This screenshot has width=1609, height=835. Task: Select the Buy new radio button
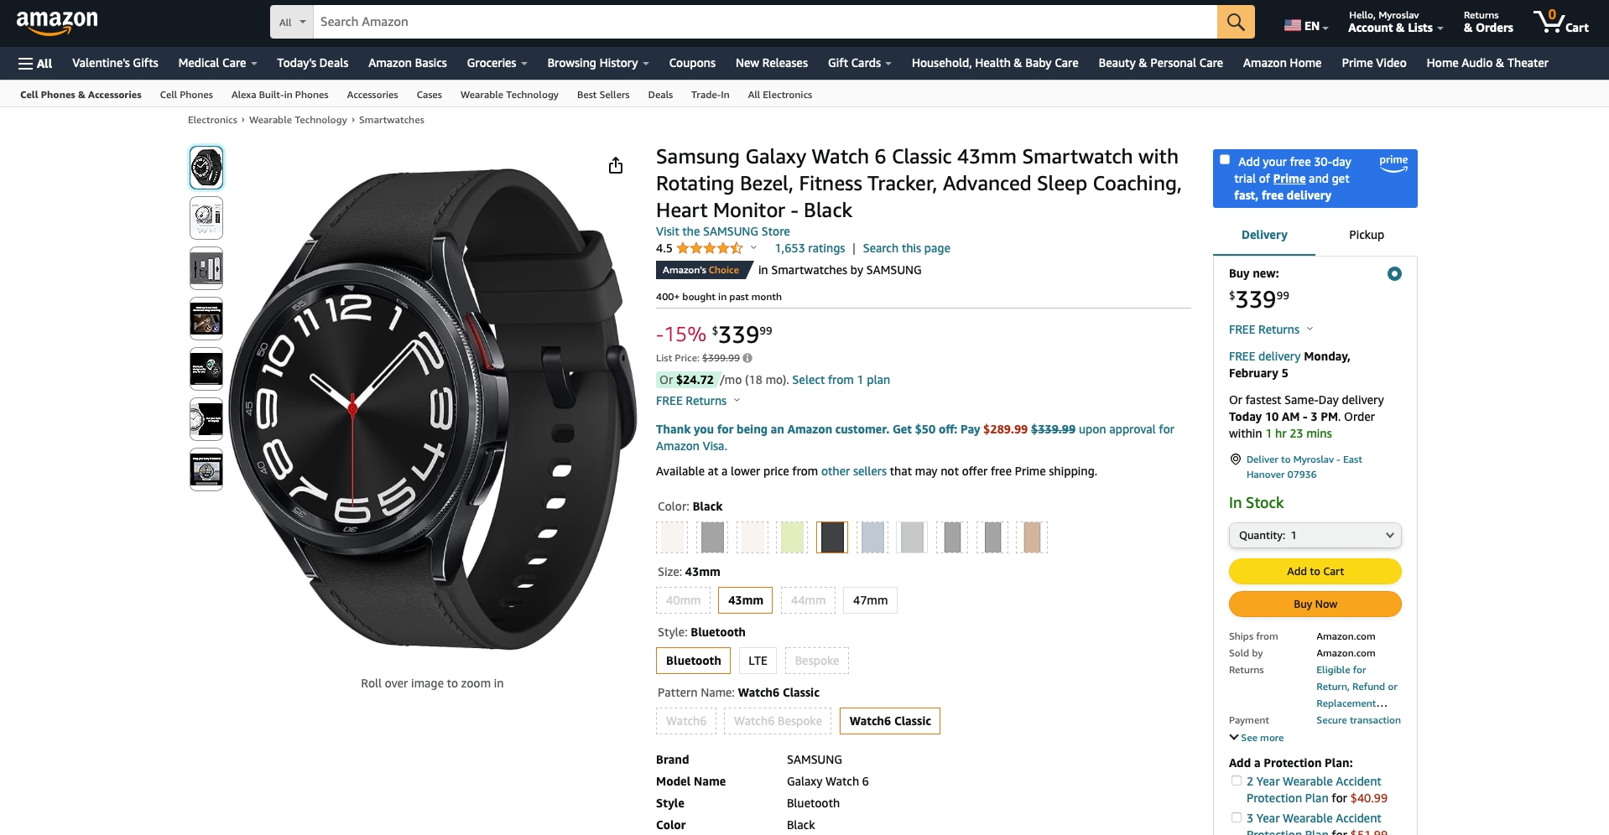tap(1394, 274)
